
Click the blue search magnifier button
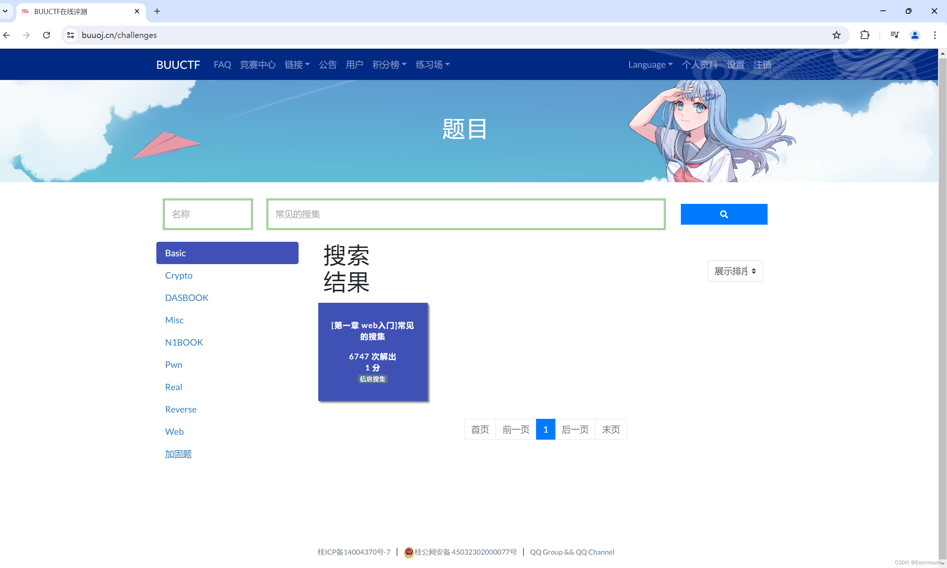pos(723,214)
